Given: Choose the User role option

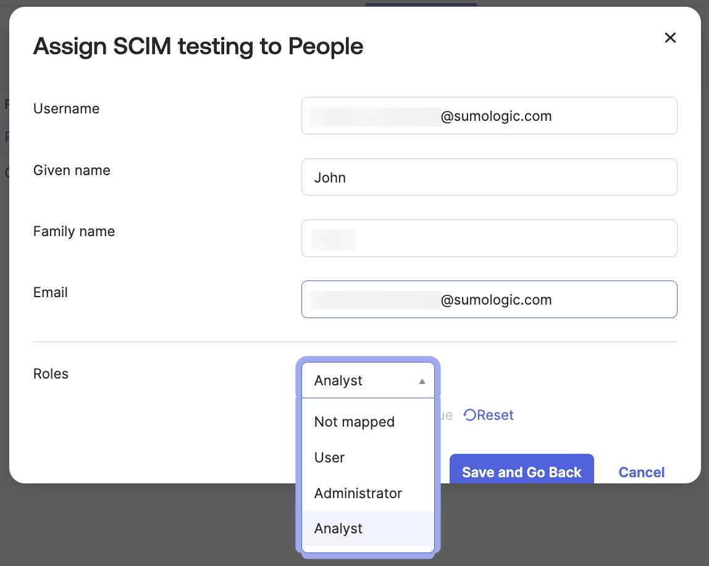Looking at the screenshot, I should tap(330, 457).
